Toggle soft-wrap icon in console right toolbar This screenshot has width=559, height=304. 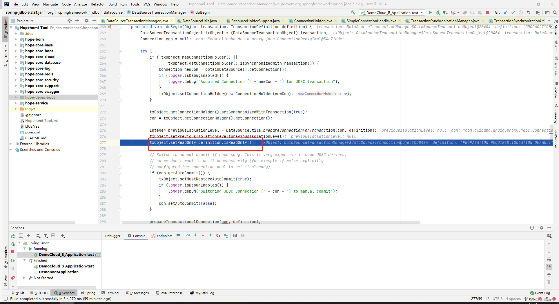(549, 259)
